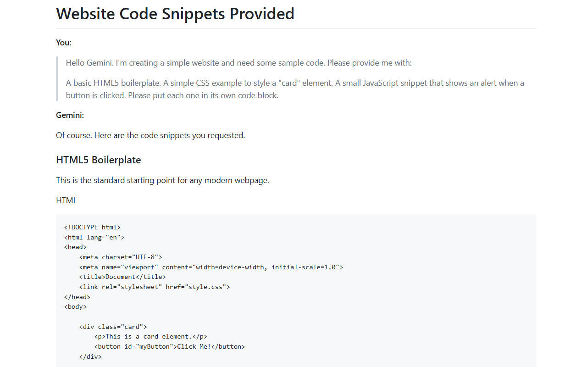The image size is (587, 367).
Task: Select the 'You:' speaker label
Action: 64,43
